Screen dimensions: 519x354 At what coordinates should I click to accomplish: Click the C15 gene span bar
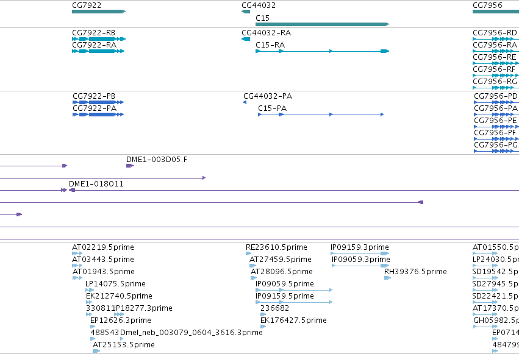(x=322, y=24)
